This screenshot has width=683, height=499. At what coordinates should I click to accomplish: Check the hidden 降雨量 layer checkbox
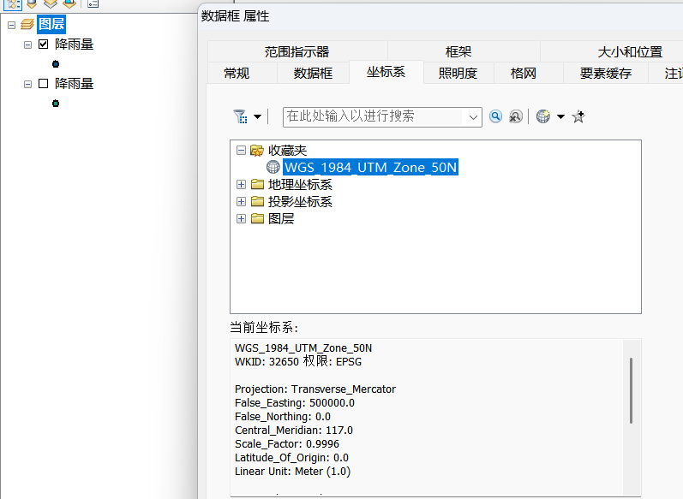[43, 84]
